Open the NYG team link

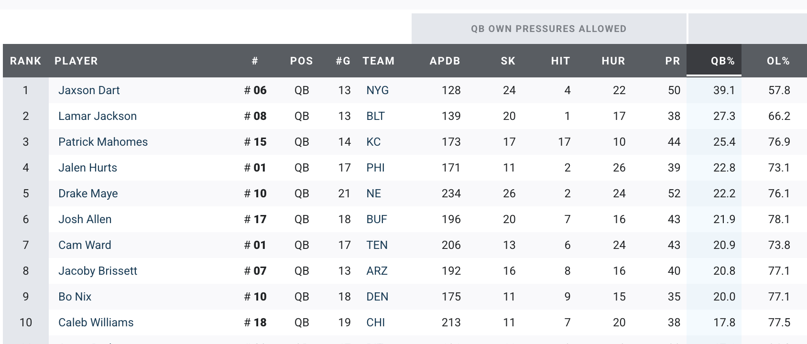(377, 90)
